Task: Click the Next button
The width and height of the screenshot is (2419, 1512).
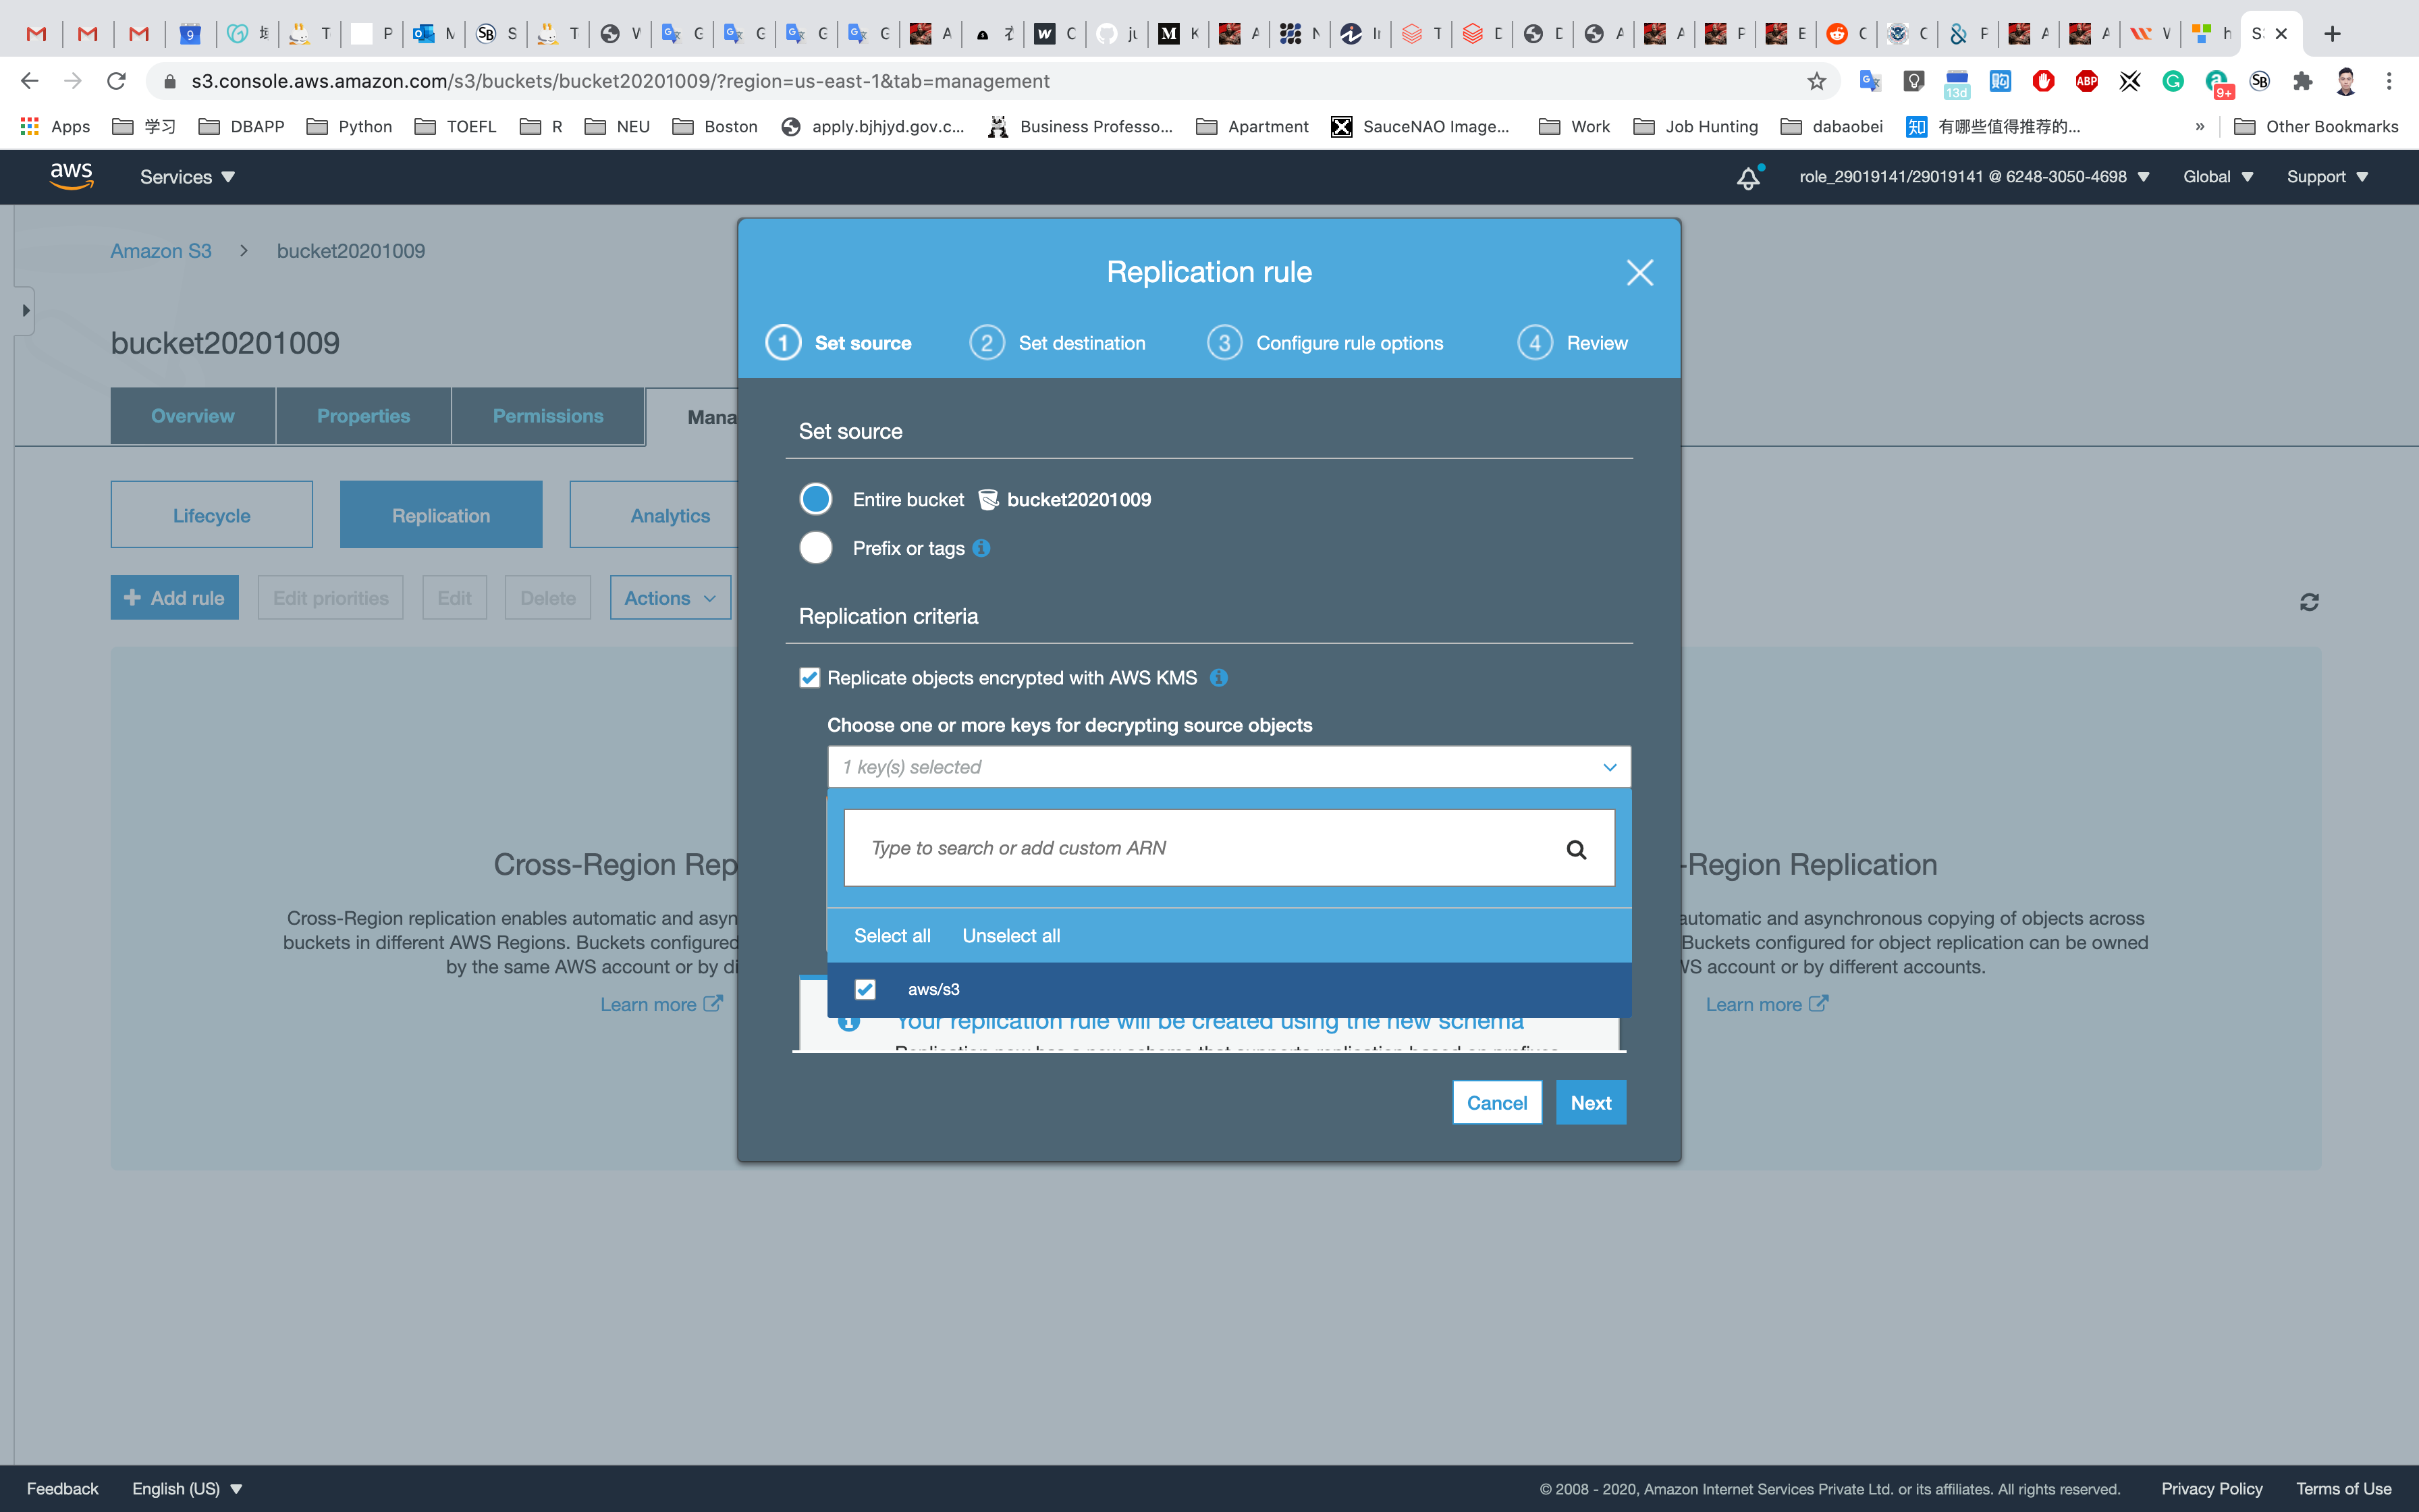Action: click(x=1590, y=1103)
